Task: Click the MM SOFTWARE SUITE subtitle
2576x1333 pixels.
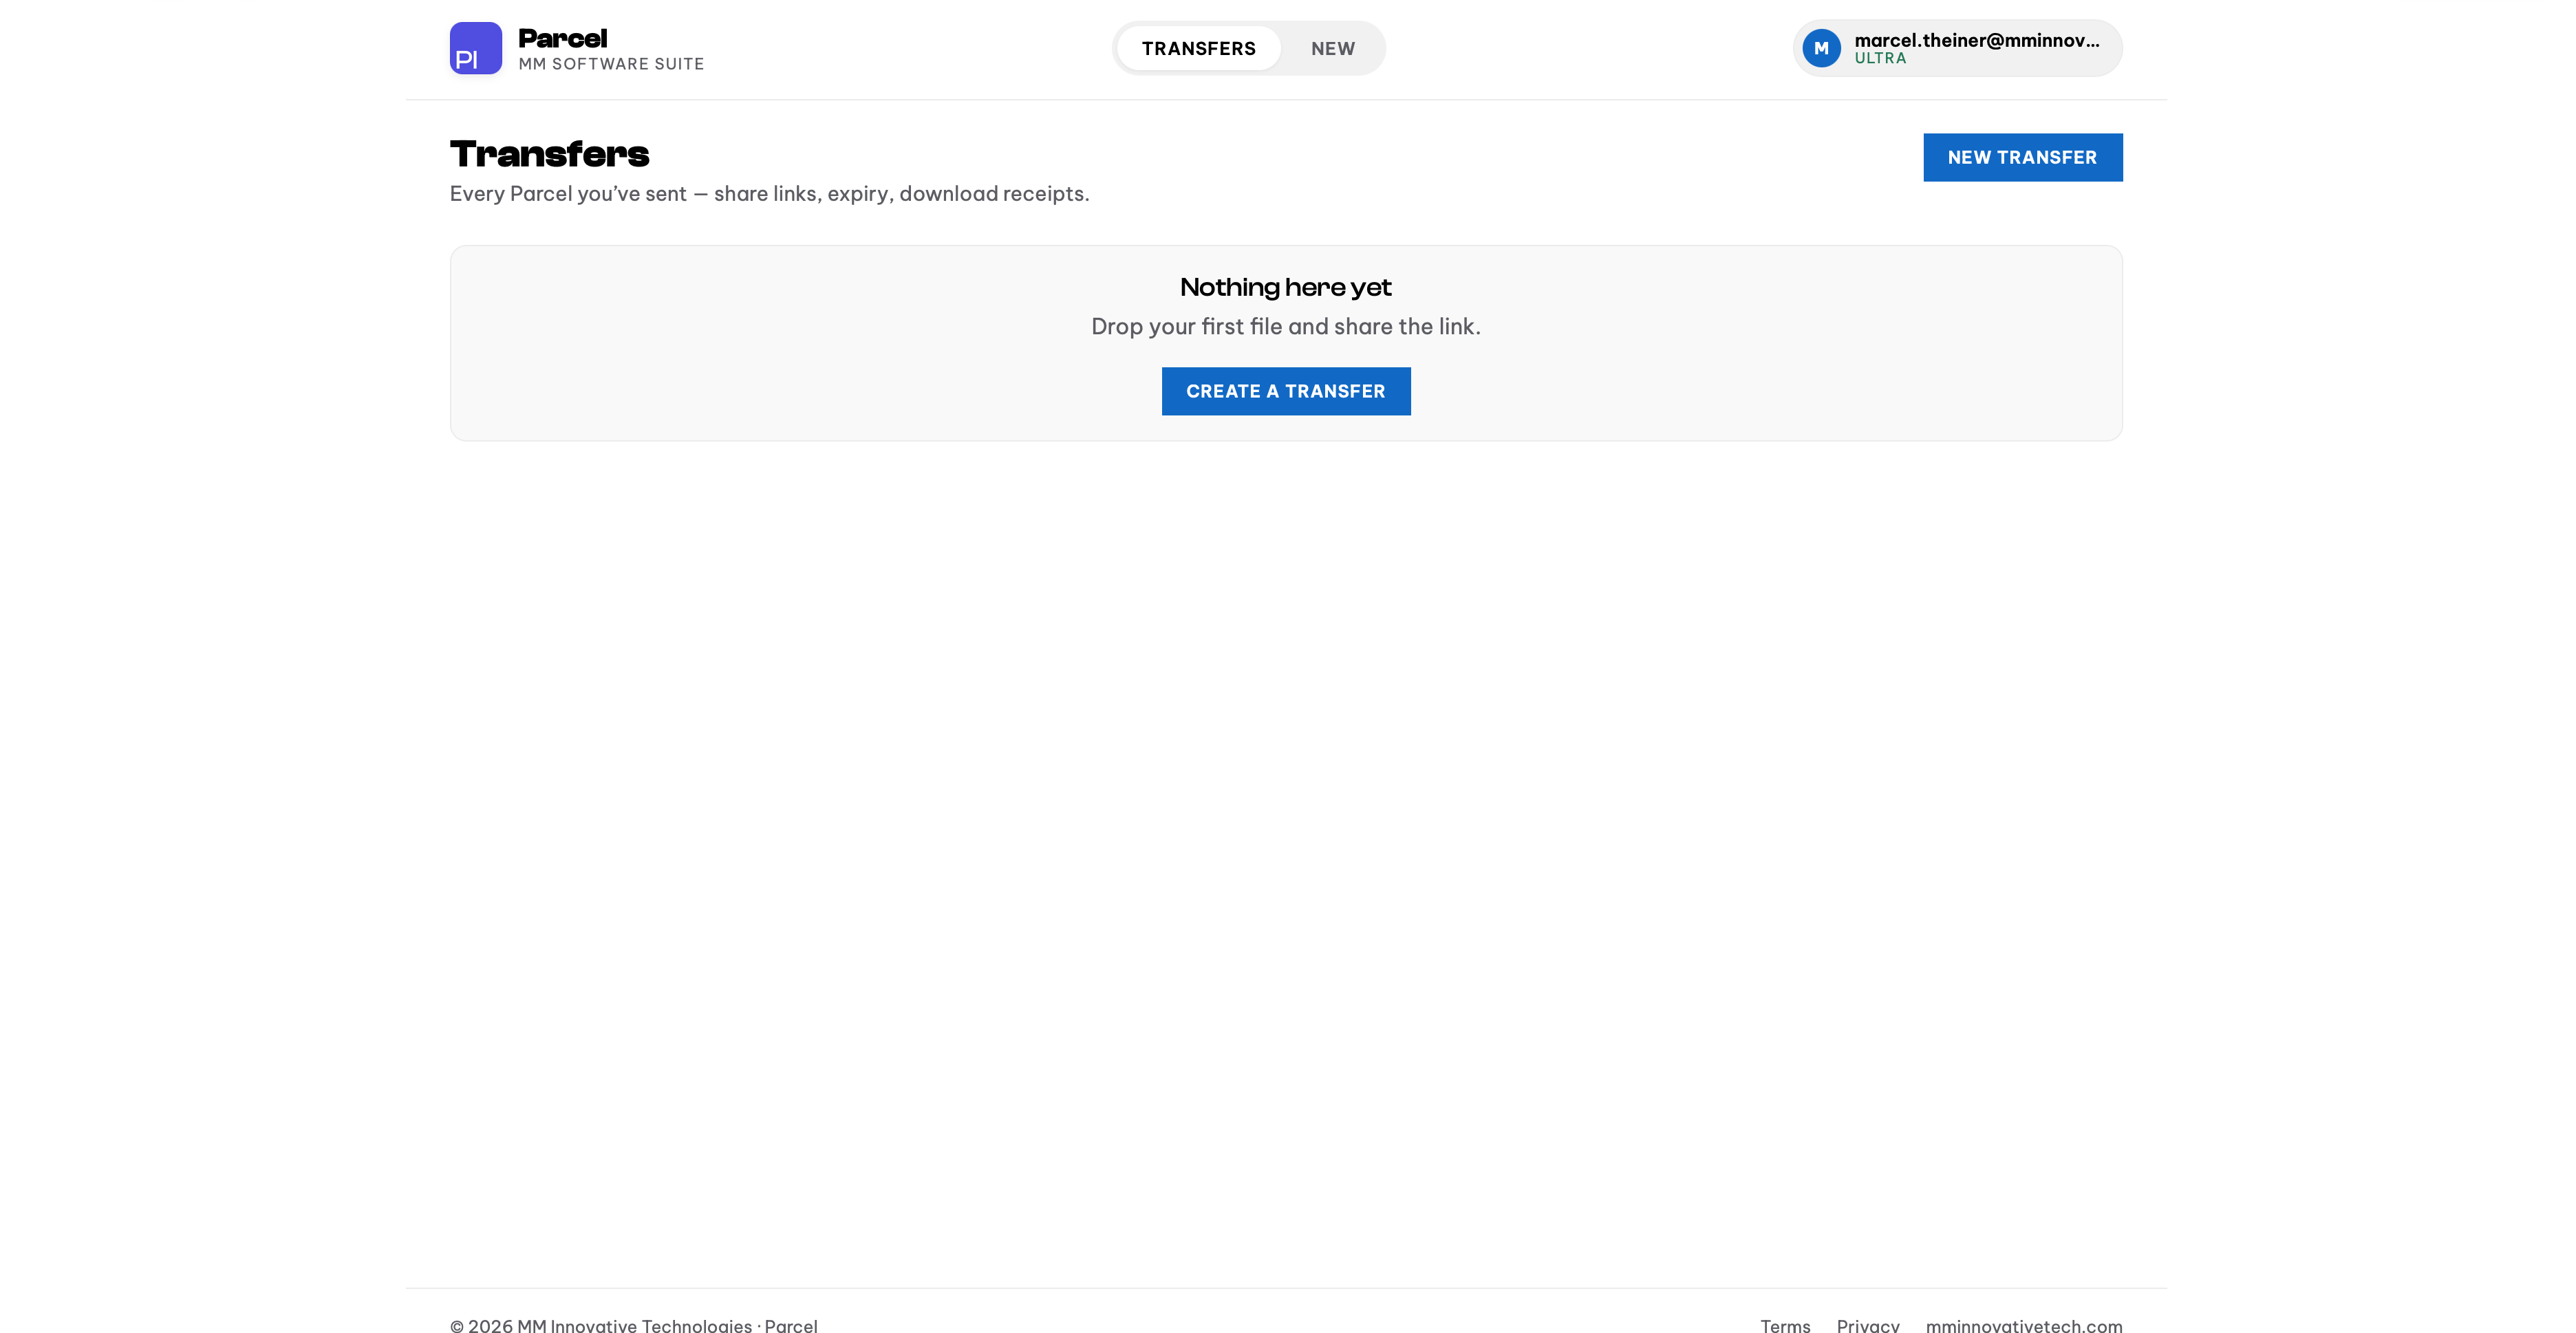Action: (611, 64)
